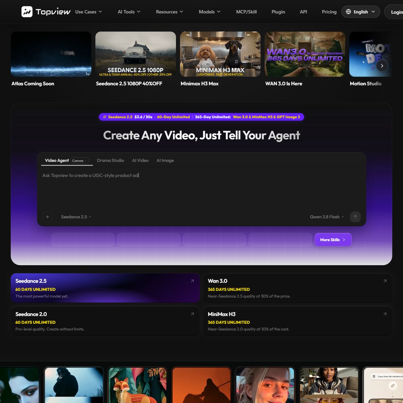The image size is (403, 403).
Task: Click the promo banner pill with Seedance 2.5 pricing
Action: coord(201,117)
